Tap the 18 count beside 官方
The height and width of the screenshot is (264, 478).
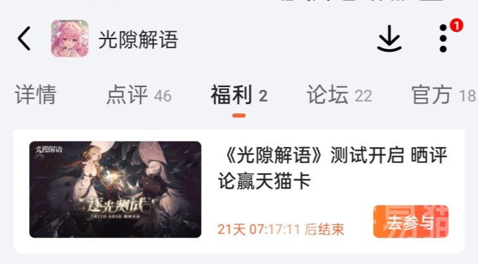click(467, 96)
